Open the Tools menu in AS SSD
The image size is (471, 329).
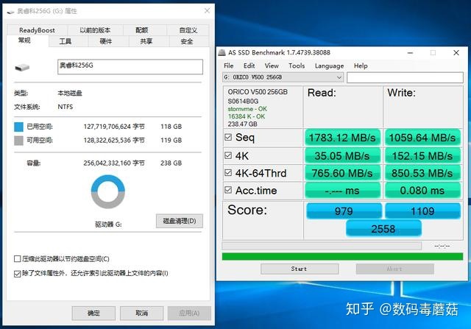[297, 66]
